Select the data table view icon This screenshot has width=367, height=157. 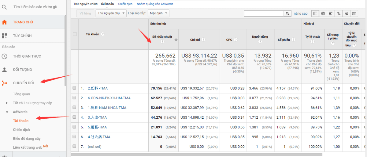click(x=315, y=13)
